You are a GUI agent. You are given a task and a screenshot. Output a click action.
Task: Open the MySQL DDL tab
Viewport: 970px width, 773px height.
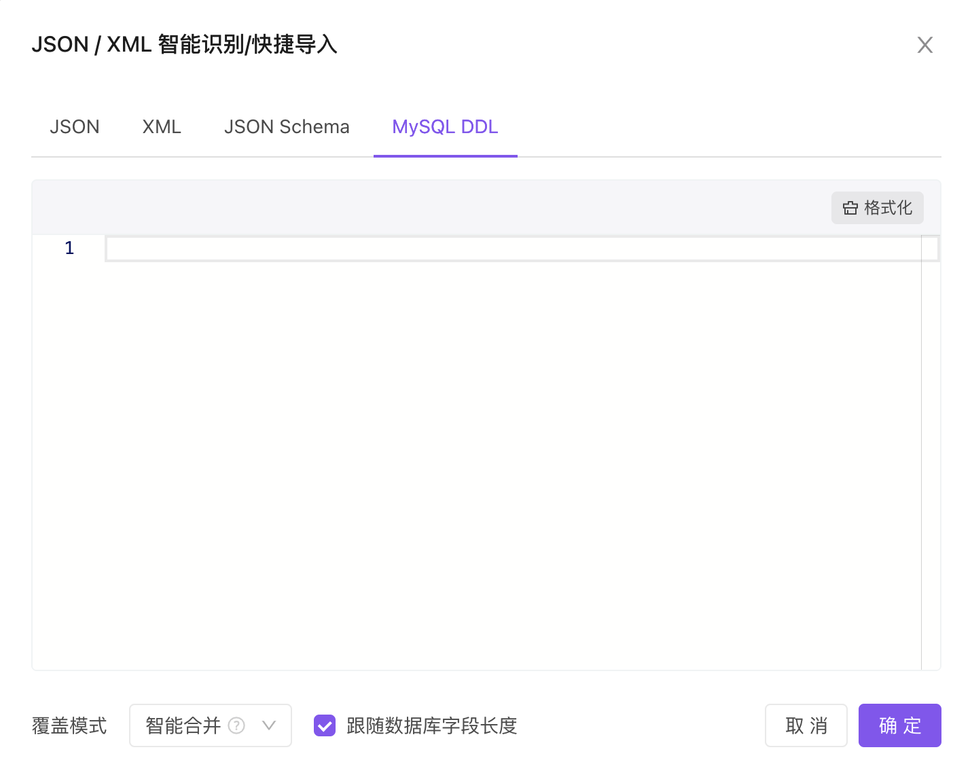444,127
